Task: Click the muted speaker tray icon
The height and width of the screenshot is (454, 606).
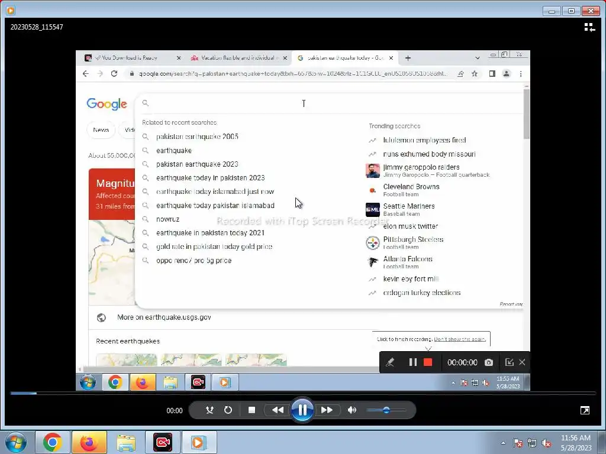Action: pyautogui.click(x=546, y=443)
